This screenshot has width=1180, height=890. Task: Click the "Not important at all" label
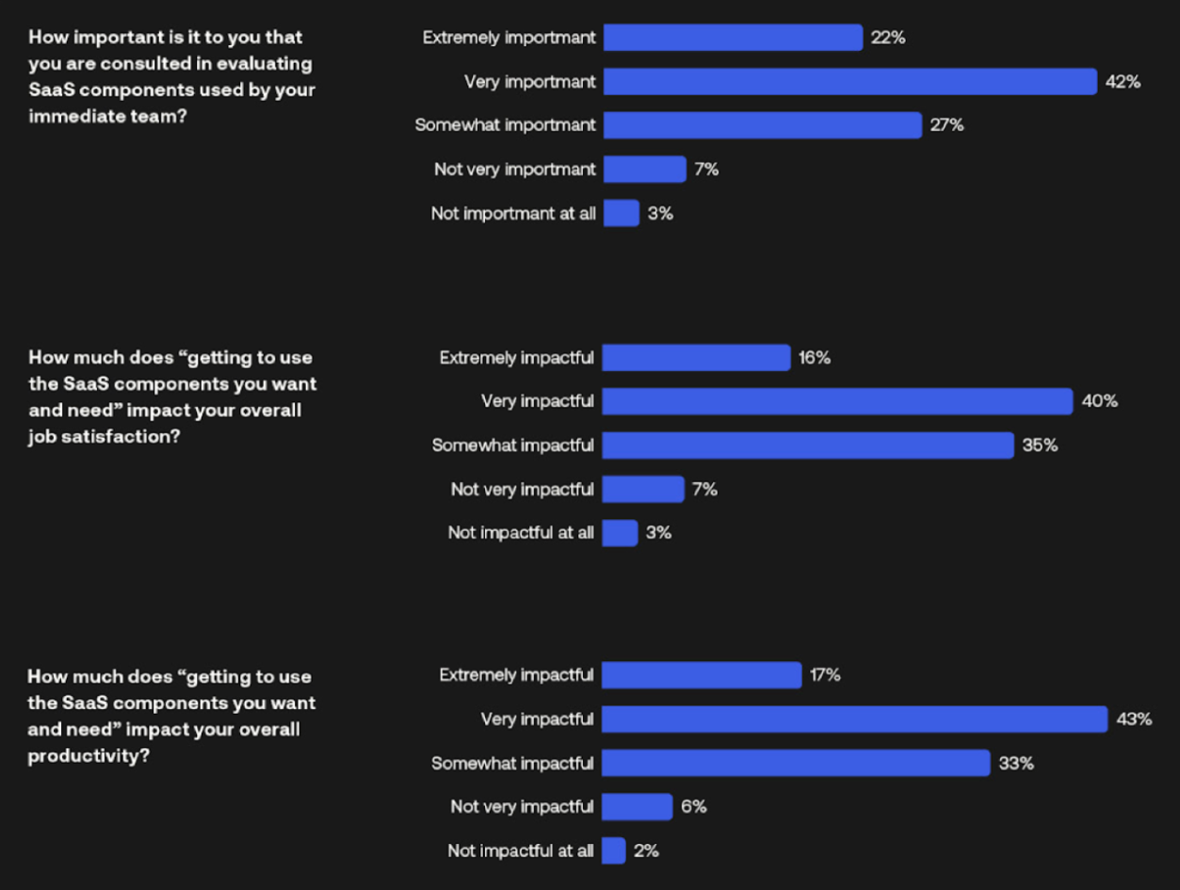tap(513, 214)
